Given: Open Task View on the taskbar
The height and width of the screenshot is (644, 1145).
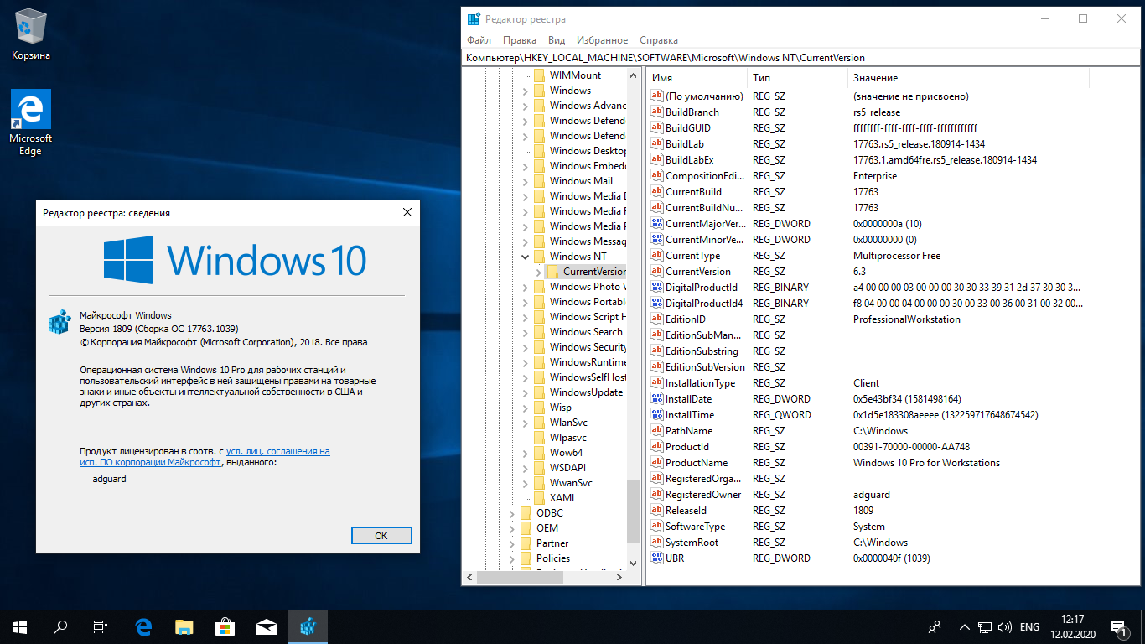Looking at the screenshot, I should click(101, 626).
